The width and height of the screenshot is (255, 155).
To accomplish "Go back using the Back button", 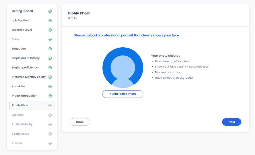I will pyautogui.click(x=80, y=122).
